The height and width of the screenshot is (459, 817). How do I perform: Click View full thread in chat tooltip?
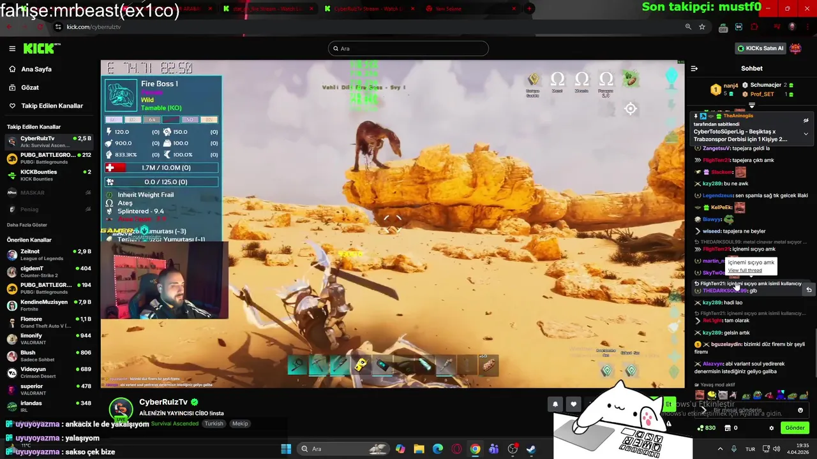click(x=745, y=270)
